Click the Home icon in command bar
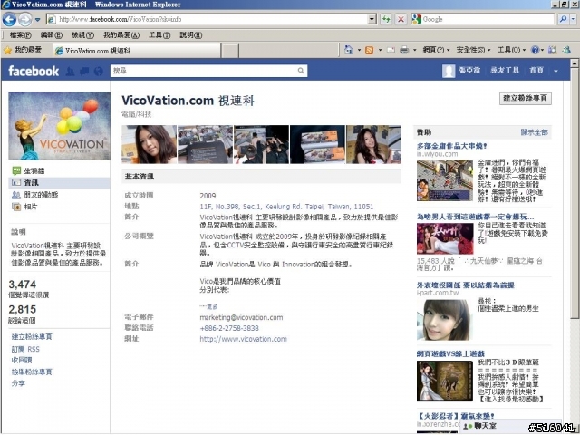This screenshot has width=580, height=435. point(348,50)
